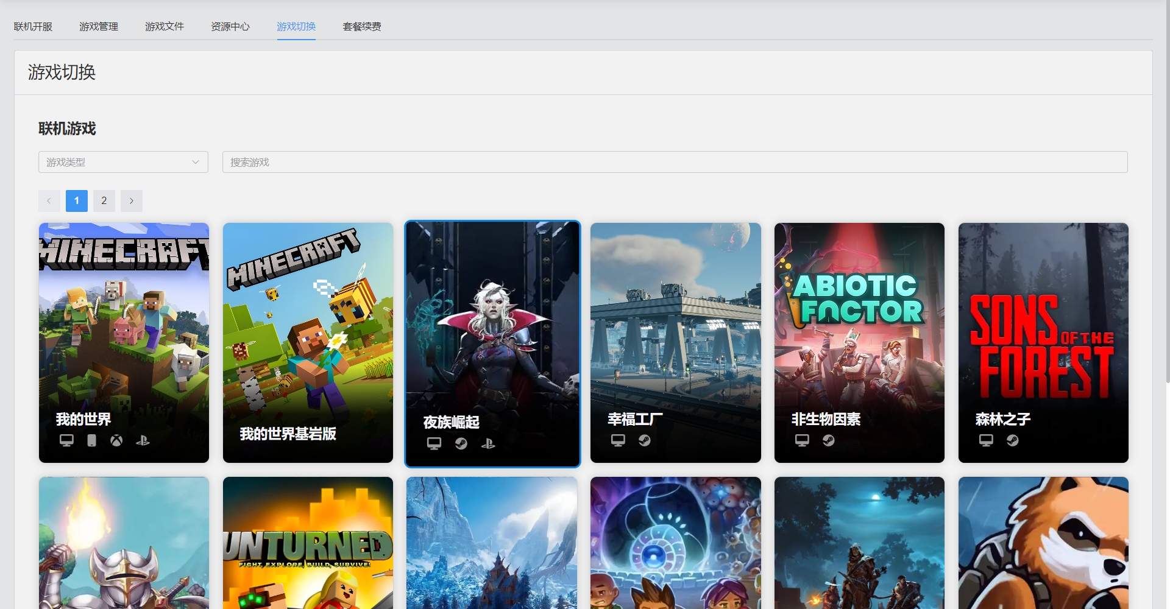This screenshot has width=1170, height=609.
Task: Click the PC monitor icon under 夜族崛起
Action: (x=434, y=443)
